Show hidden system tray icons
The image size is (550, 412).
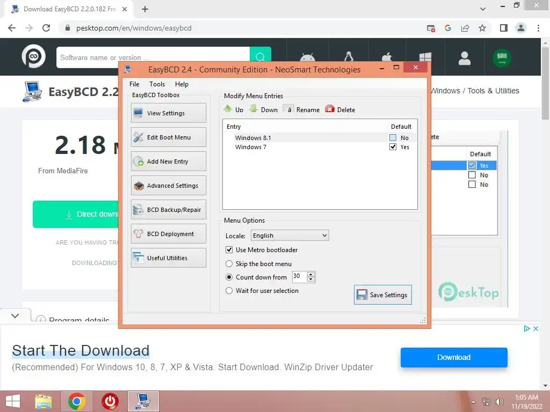coord(473,402)
